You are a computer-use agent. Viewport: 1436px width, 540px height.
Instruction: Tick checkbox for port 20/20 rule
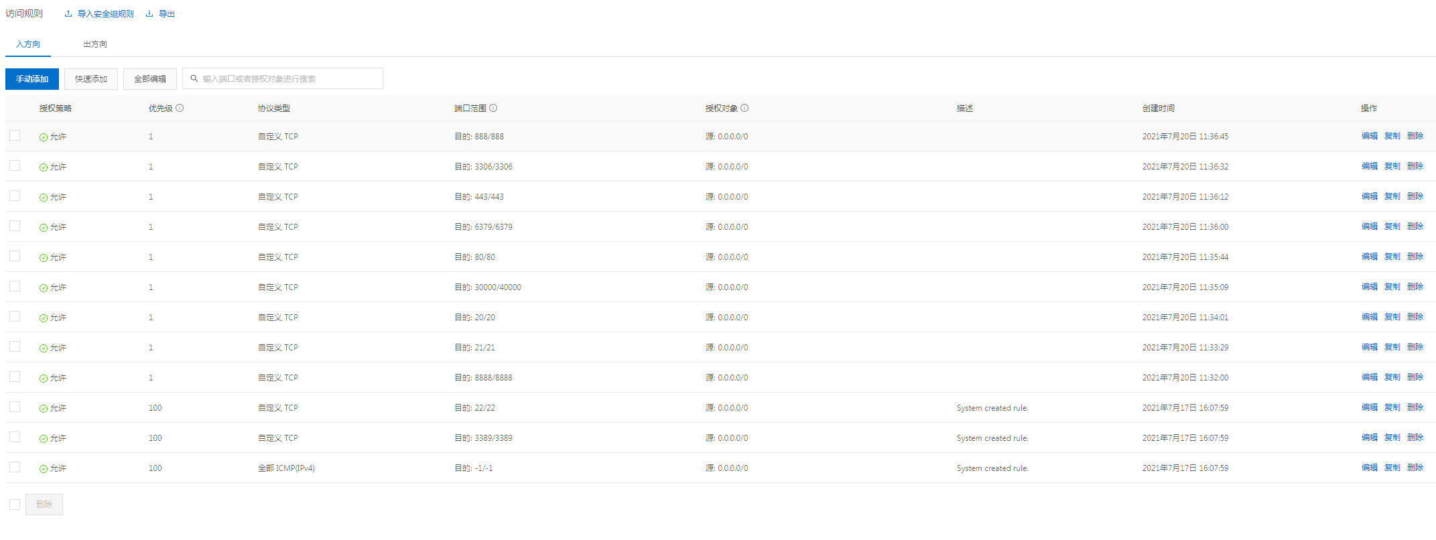(15, 316)
